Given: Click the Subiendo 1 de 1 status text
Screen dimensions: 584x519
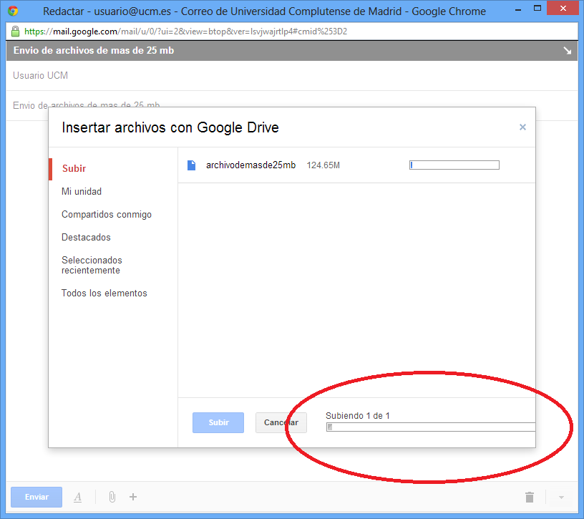Looking at the screenshot, I should [x=358, y=416].
